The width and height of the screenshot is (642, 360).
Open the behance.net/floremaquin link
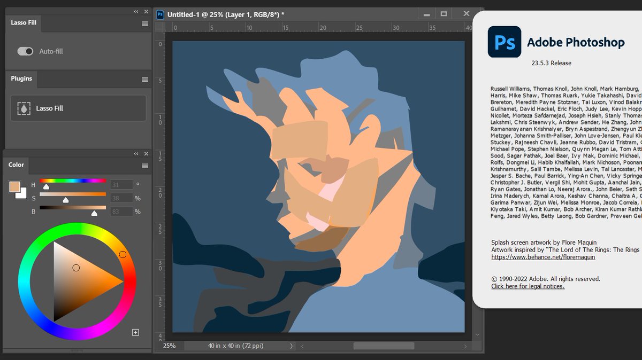[x=543, y=257]
